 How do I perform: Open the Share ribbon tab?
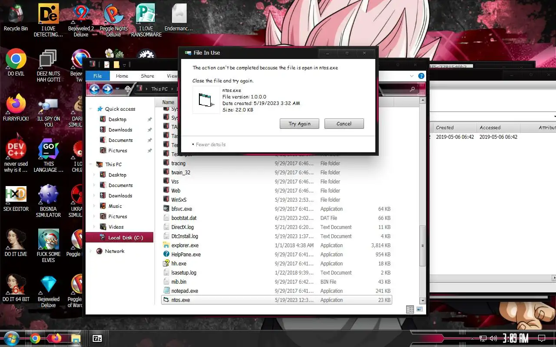(148, 76)
